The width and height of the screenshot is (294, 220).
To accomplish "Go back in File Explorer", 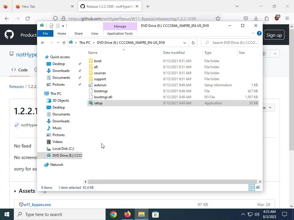I will 43,43.
